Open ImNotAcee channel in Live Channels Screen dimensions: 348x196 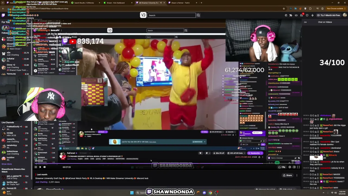pos(15,152)
